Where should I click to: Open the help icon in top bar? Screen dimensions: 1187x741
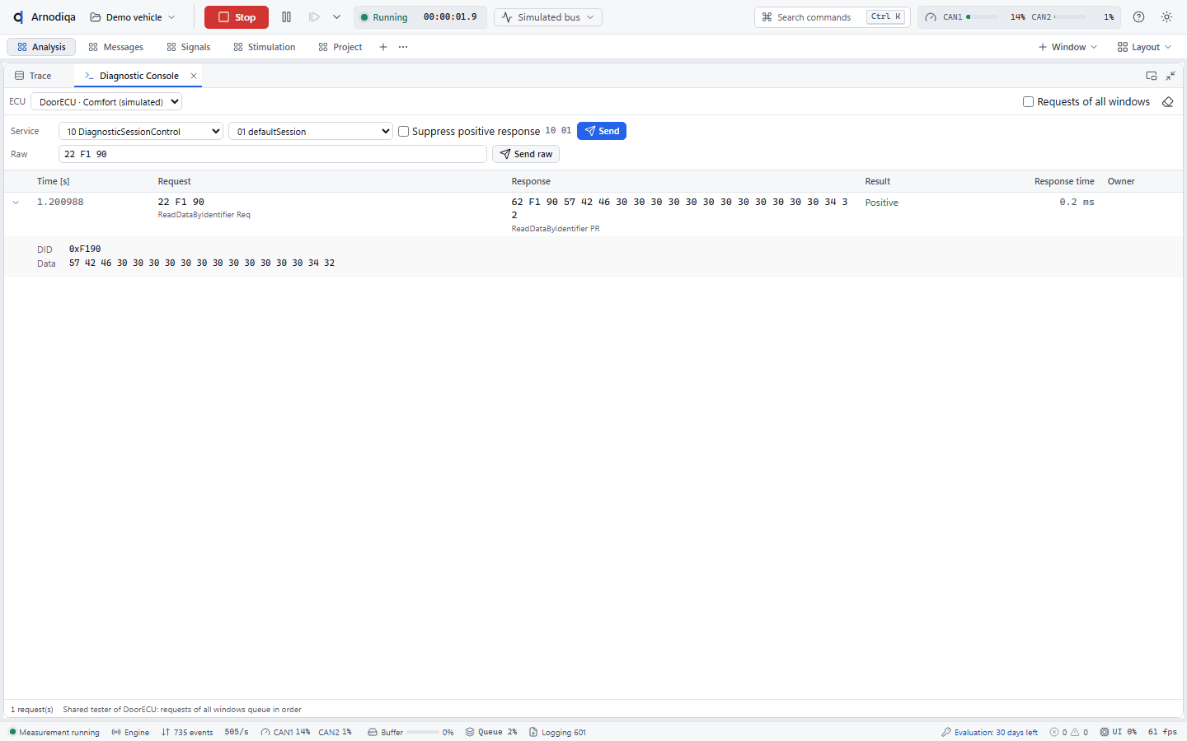point(1138,17)
